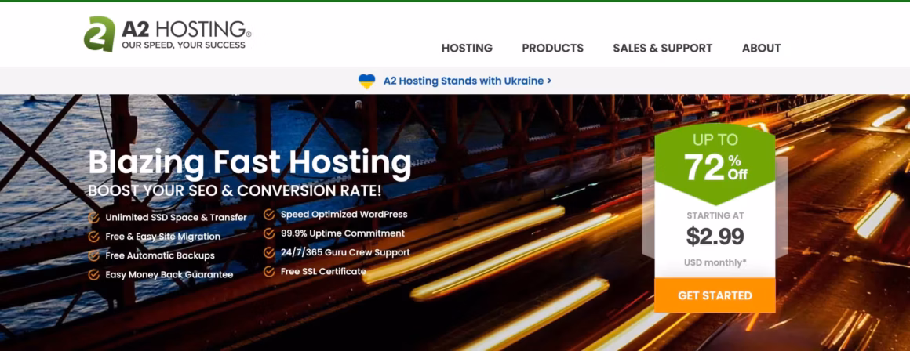The image size is (910, 351).
Task: Click checkmark beside 24/7/365 Guru Crew Support
Action: (x=269, y=252)
